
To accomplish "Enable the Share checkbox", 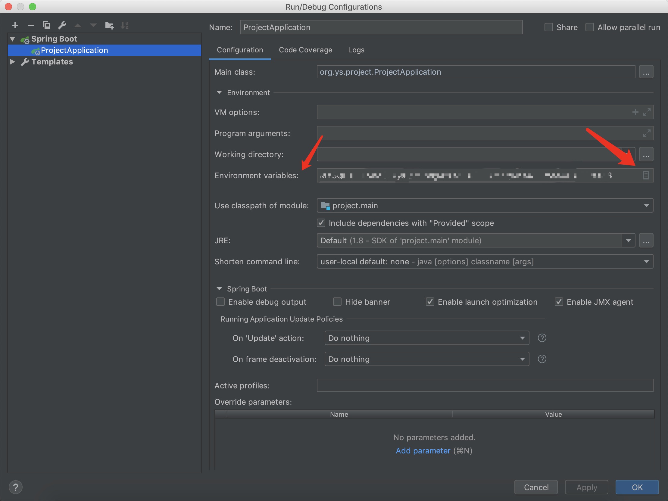I will [x=549, y=27].
